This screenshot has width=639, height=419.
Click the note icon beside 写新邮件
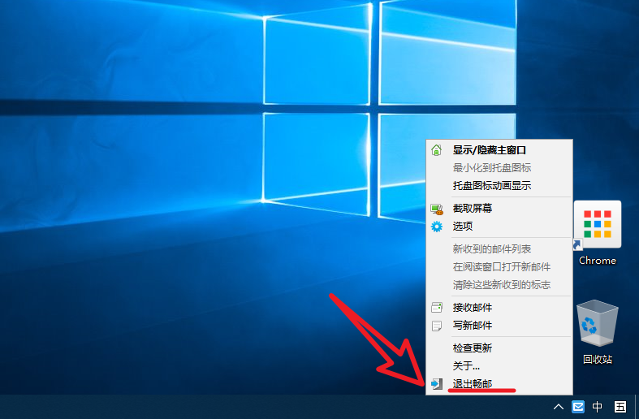(x=437, y=326)
